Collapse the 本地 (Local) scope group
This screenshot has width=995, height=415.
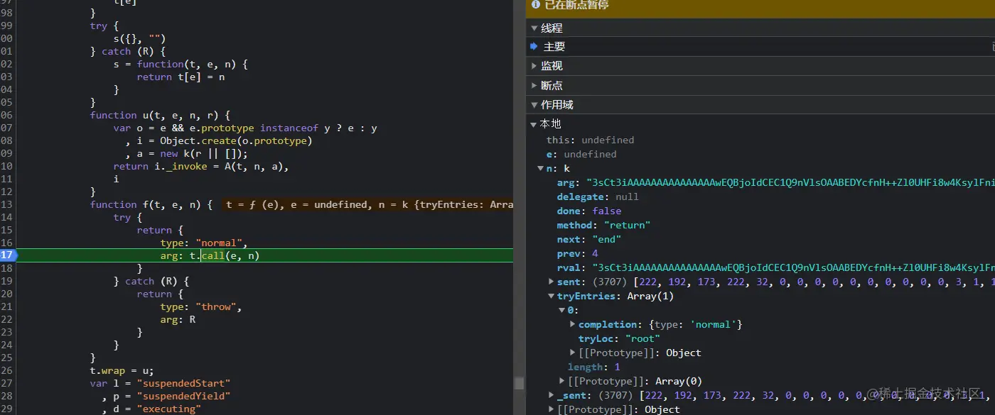534,124
